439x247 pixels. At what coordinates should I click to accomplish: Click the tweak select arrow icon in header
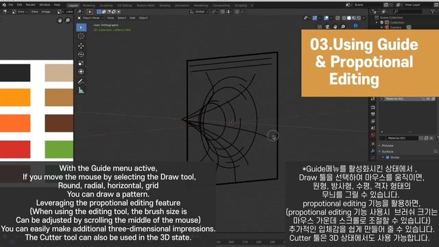click(x=90, y=12)
